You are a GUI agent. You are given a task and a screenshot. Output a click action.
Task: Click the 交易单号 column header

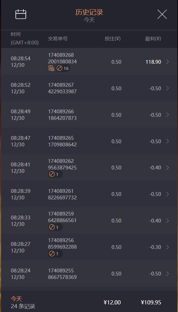click(58, 39)
